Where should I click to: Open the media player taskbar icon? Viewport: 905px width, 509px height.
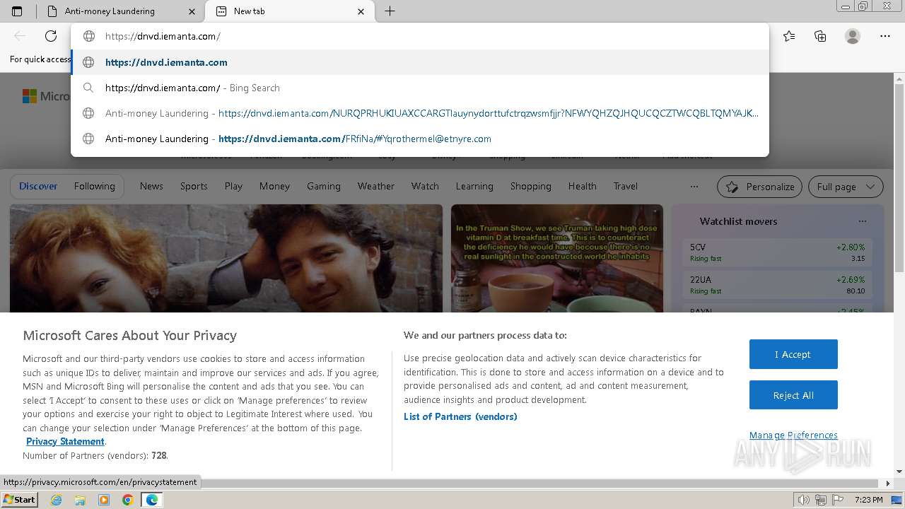click(x=104, y=500)
